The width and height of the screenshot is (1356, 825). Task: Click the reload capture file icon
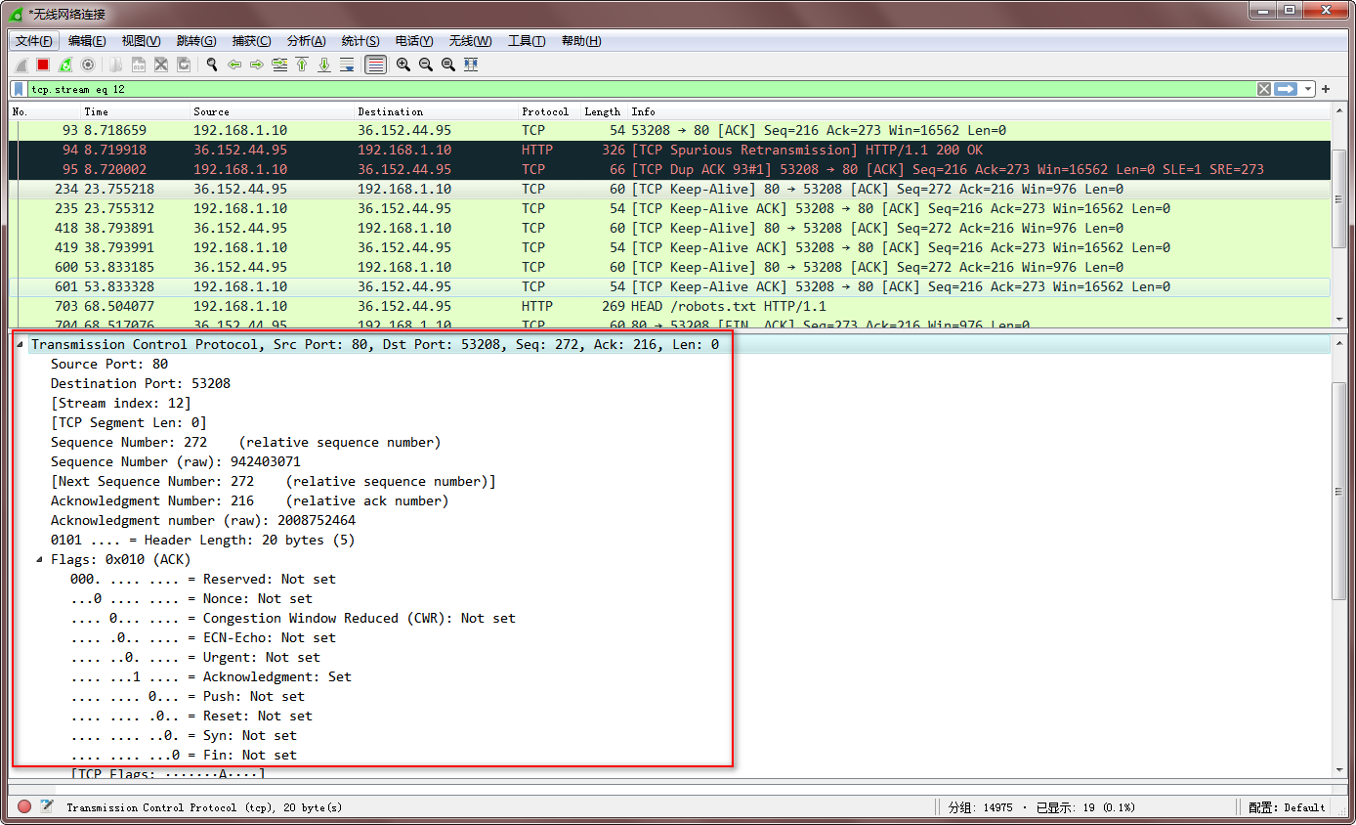tap(184, 65)
